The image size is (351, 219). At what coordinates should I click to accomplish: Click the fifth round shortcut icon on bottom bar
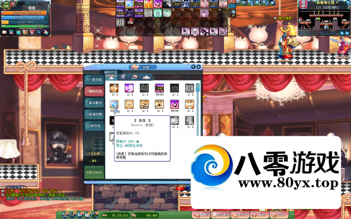point(95,215)
